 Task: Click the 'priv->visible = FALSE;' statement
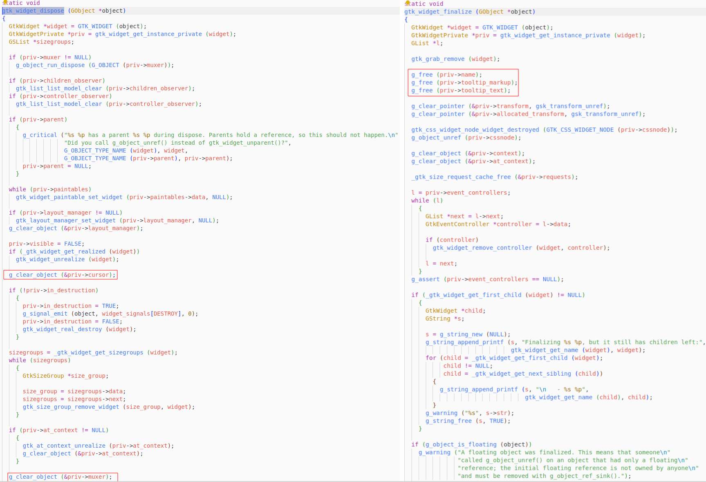point(47,244)
